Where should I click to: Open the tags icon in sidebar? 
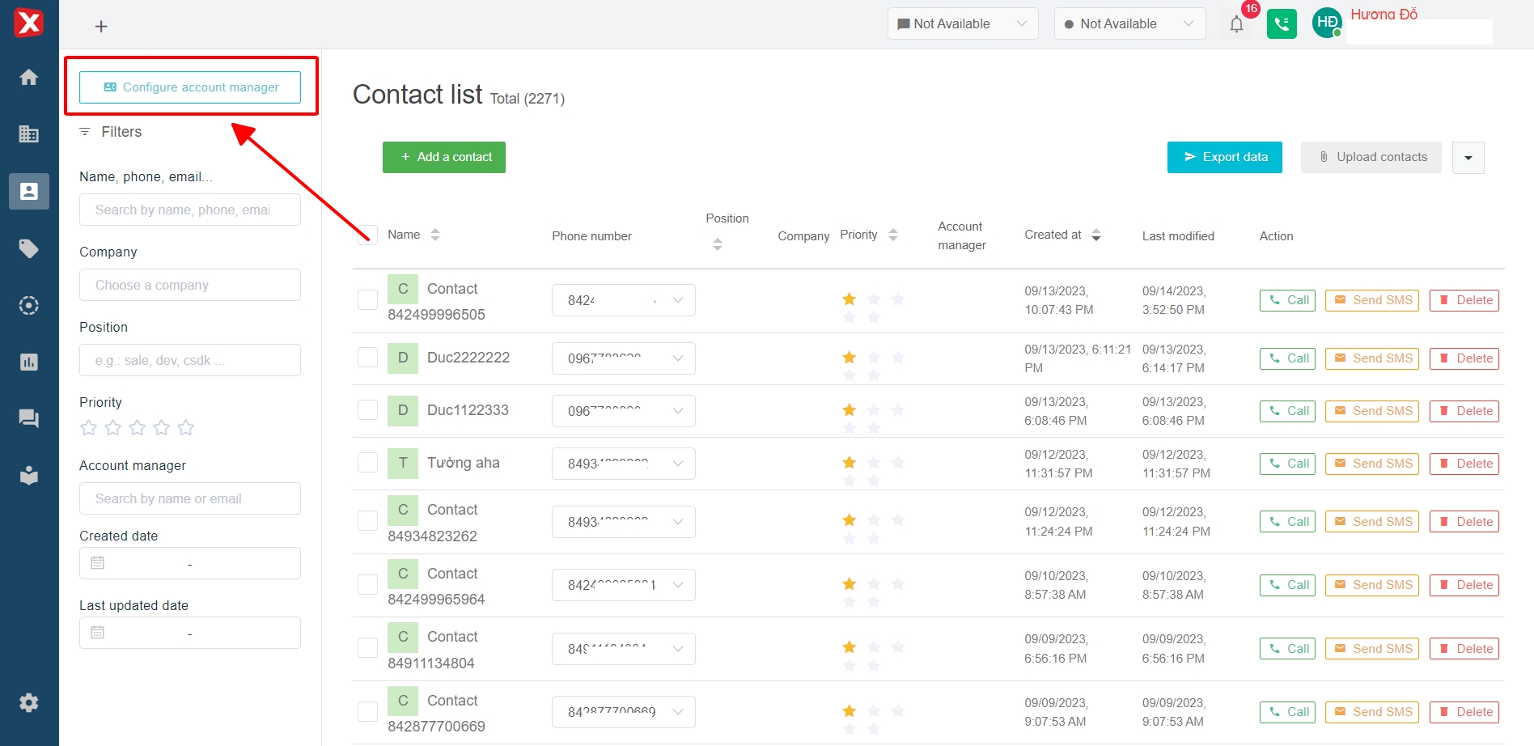coord(29,248)
